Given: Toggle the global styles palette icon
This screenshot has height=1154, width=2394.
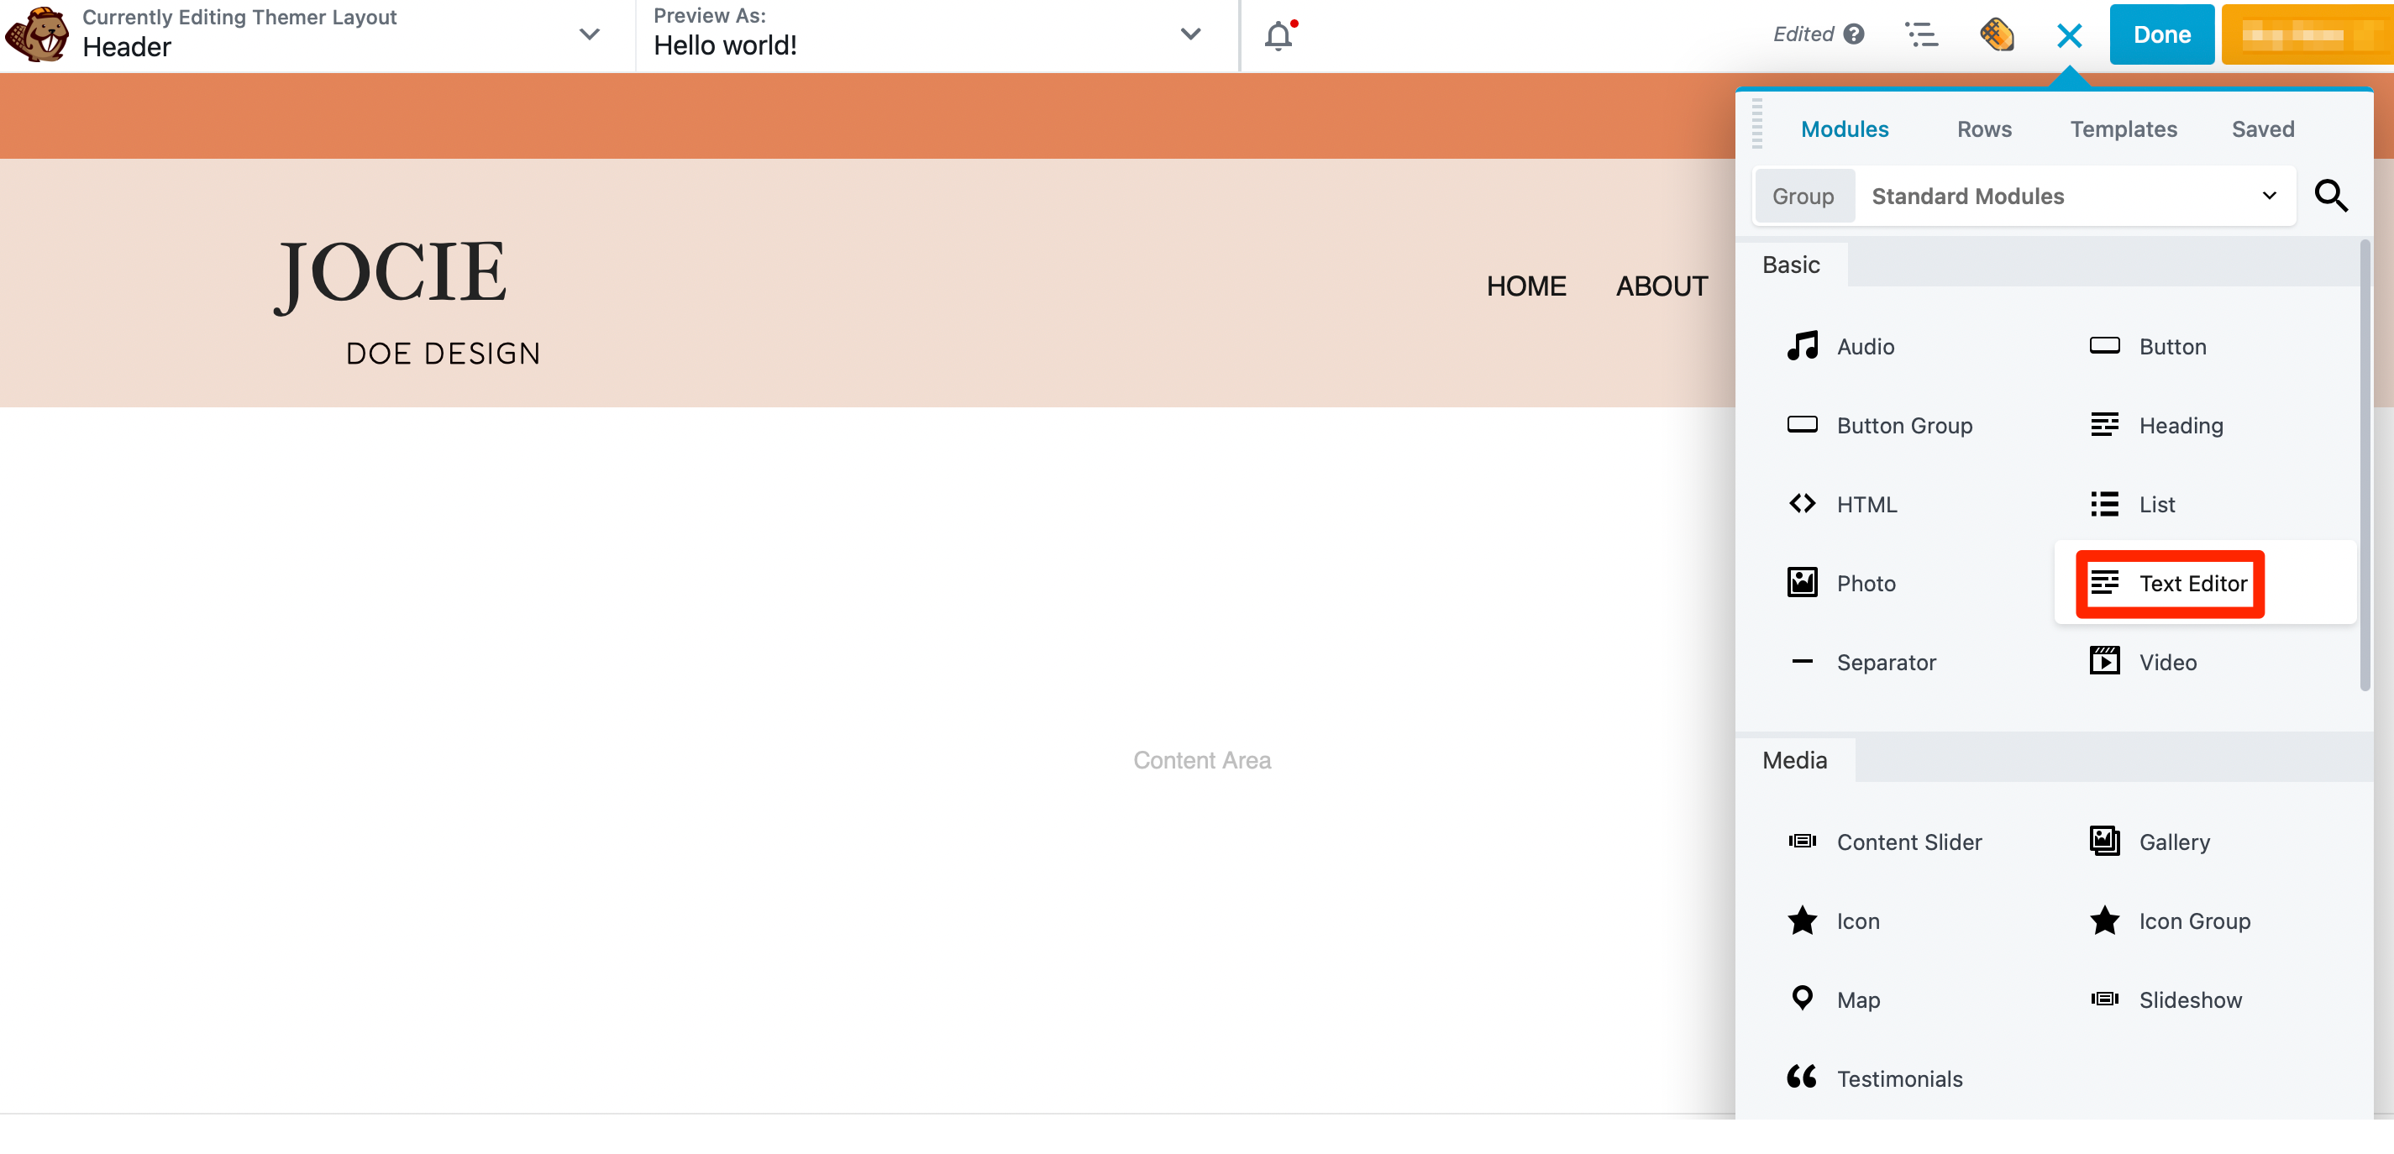Looking at the screenshot, I should tap(1998, 35).
